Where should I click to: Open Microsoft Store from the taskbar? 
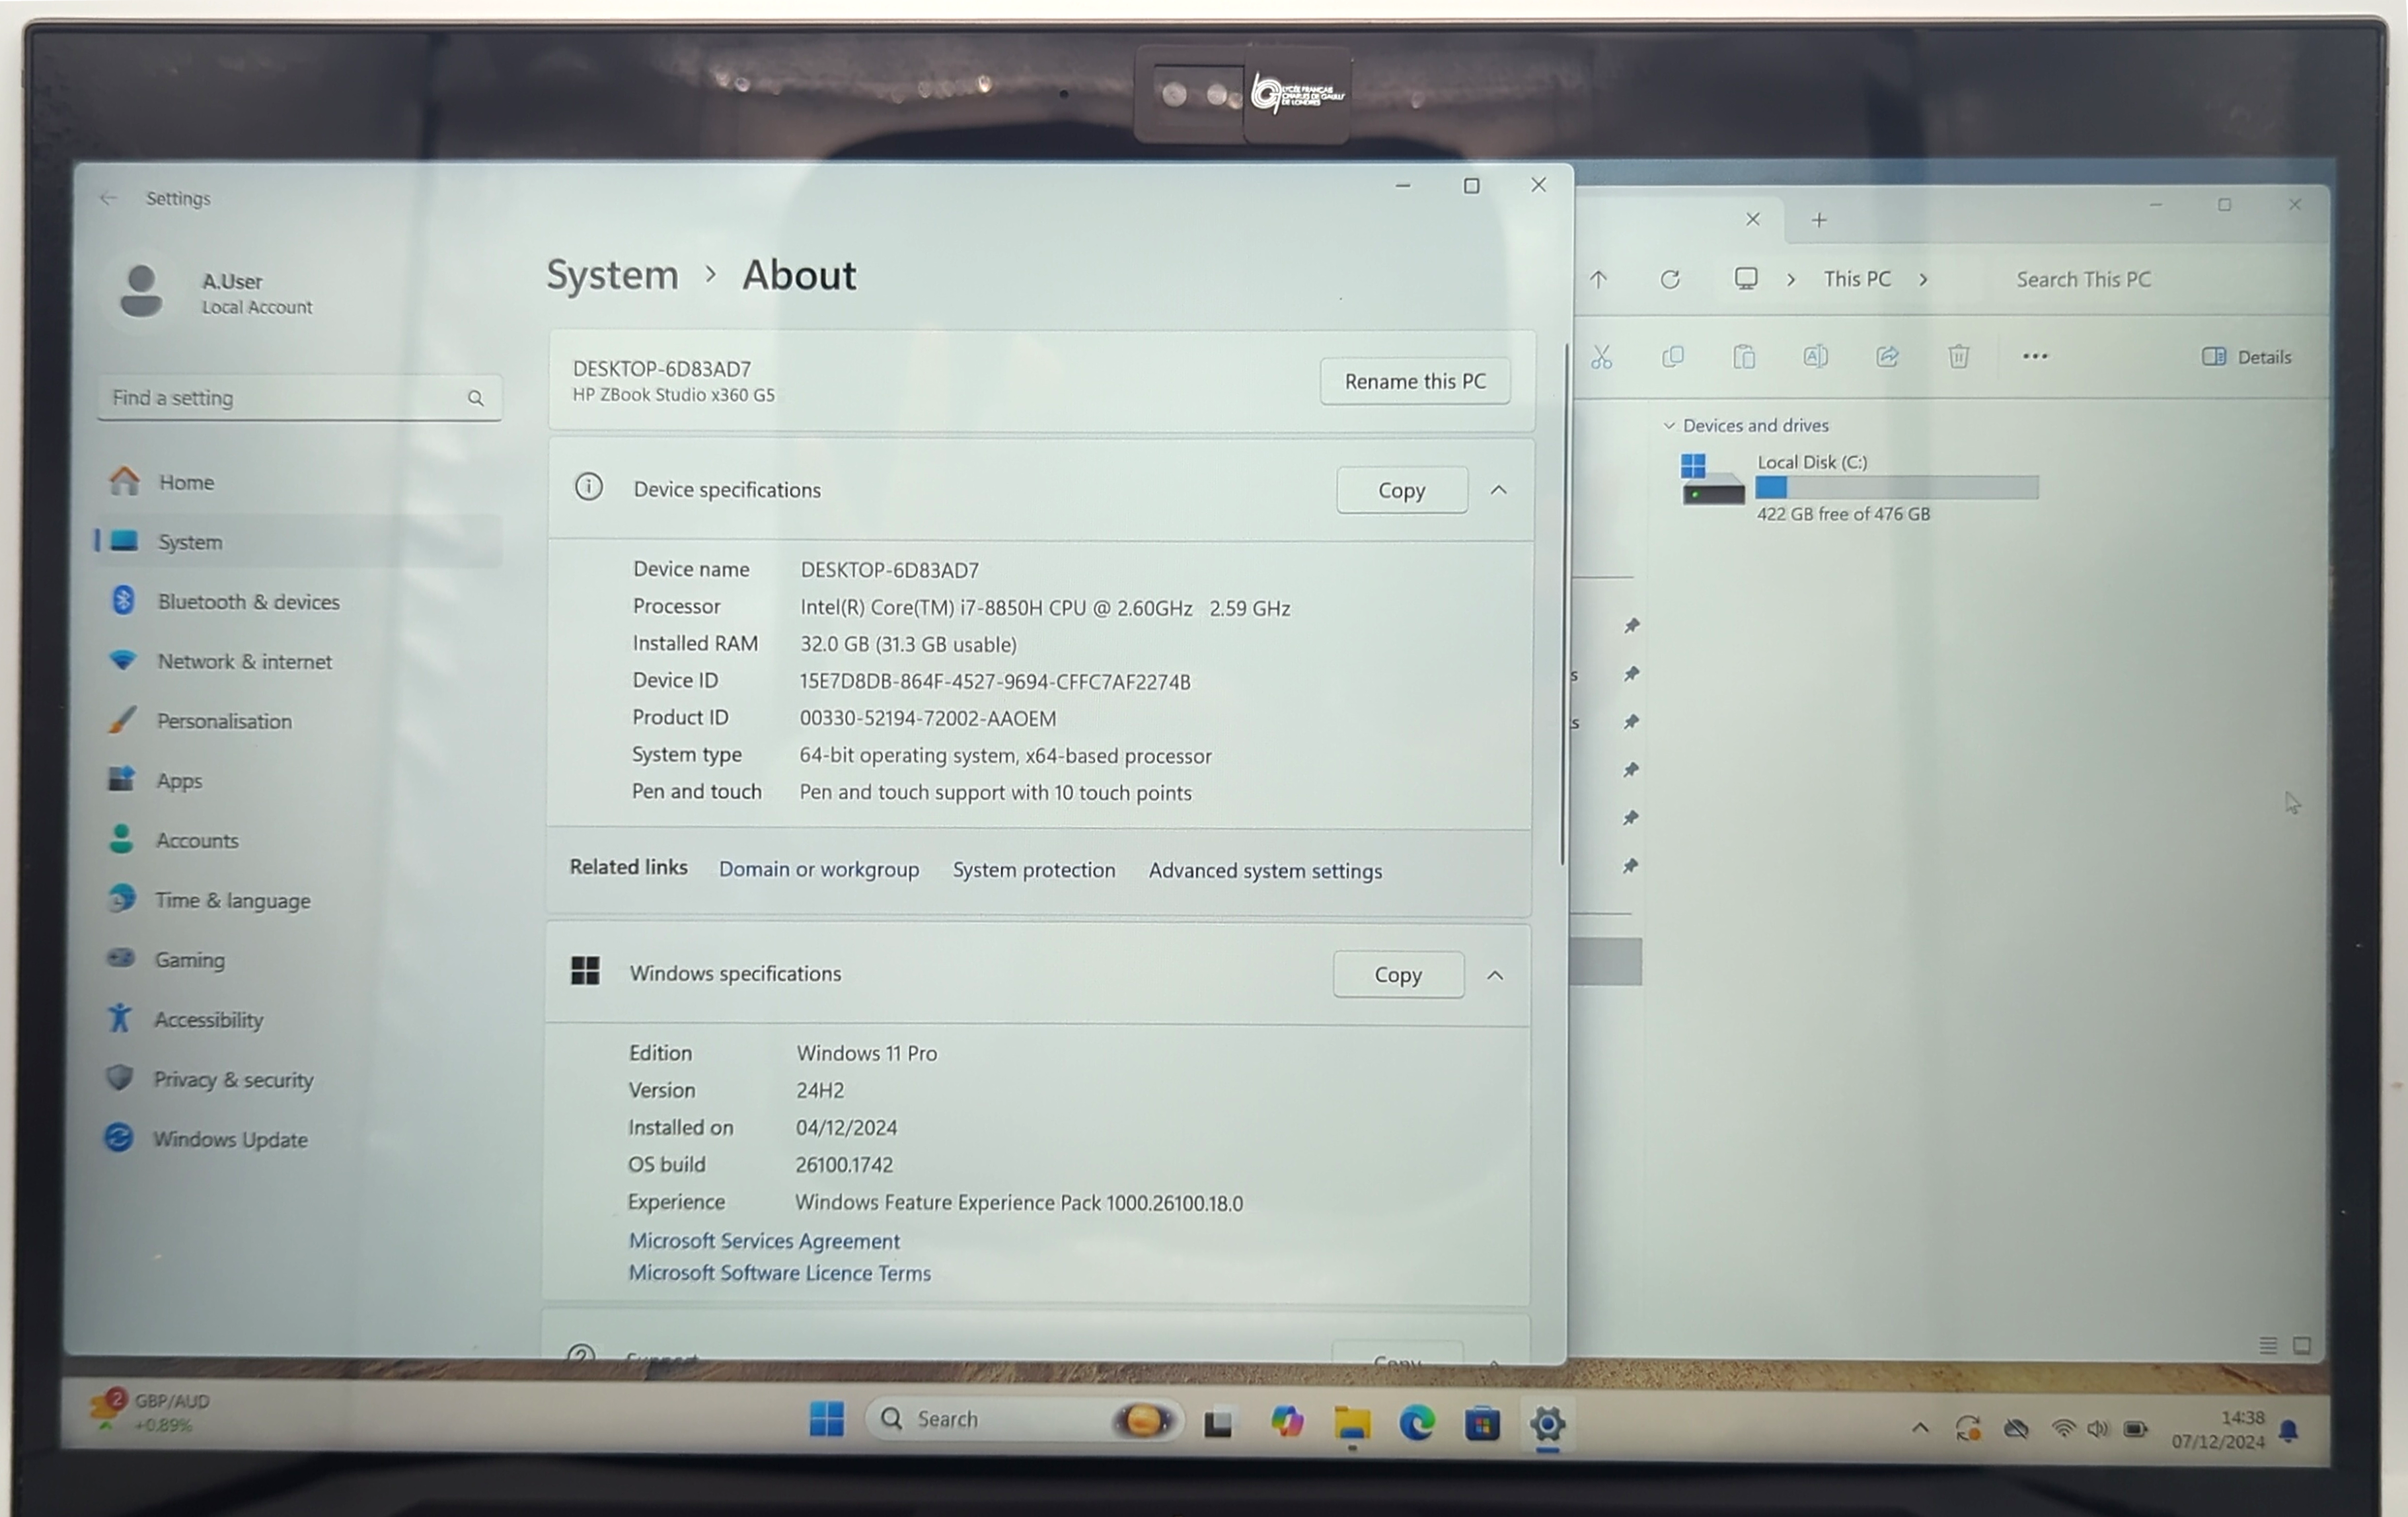point(1482,1423)
